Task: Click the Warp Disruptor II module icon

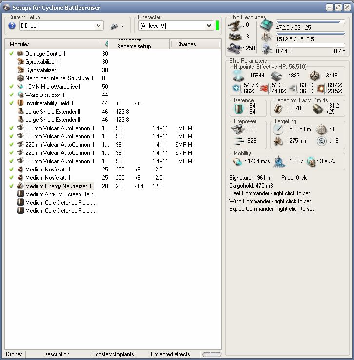Action: pyautogui.click(x=20, y=95)
